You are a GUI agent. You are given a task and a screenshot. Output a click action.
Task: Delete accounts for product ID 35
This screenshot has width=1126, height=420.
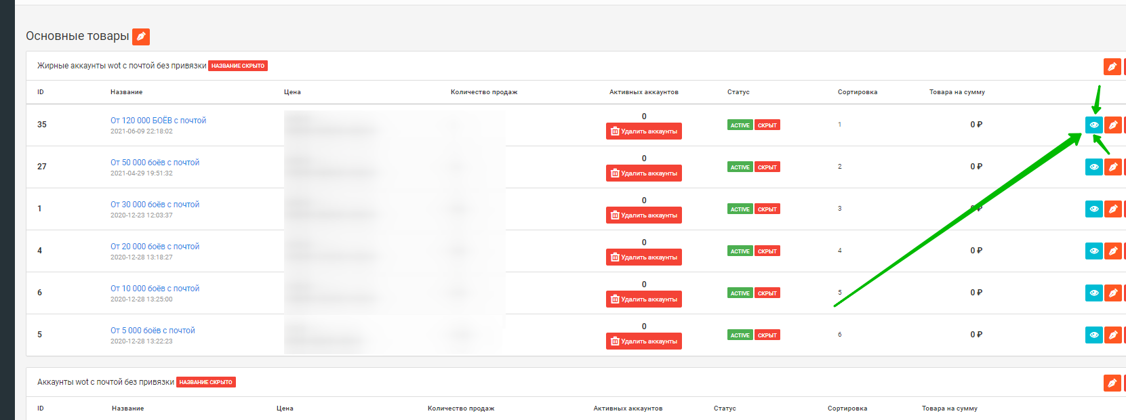tap(643, 131)
